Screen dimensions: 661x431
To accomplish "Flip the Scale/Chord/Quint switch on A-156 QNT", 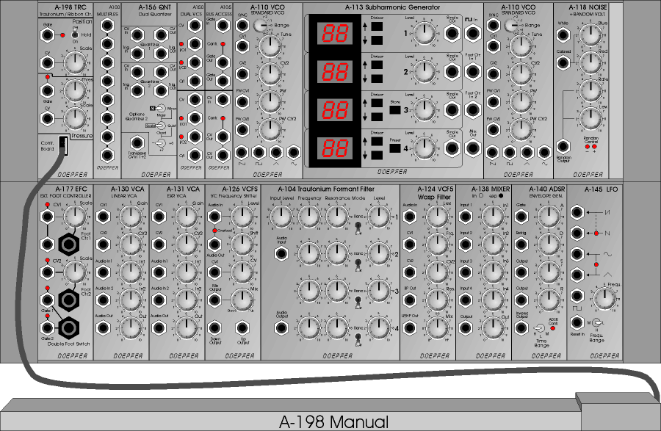I will (160, 126).
